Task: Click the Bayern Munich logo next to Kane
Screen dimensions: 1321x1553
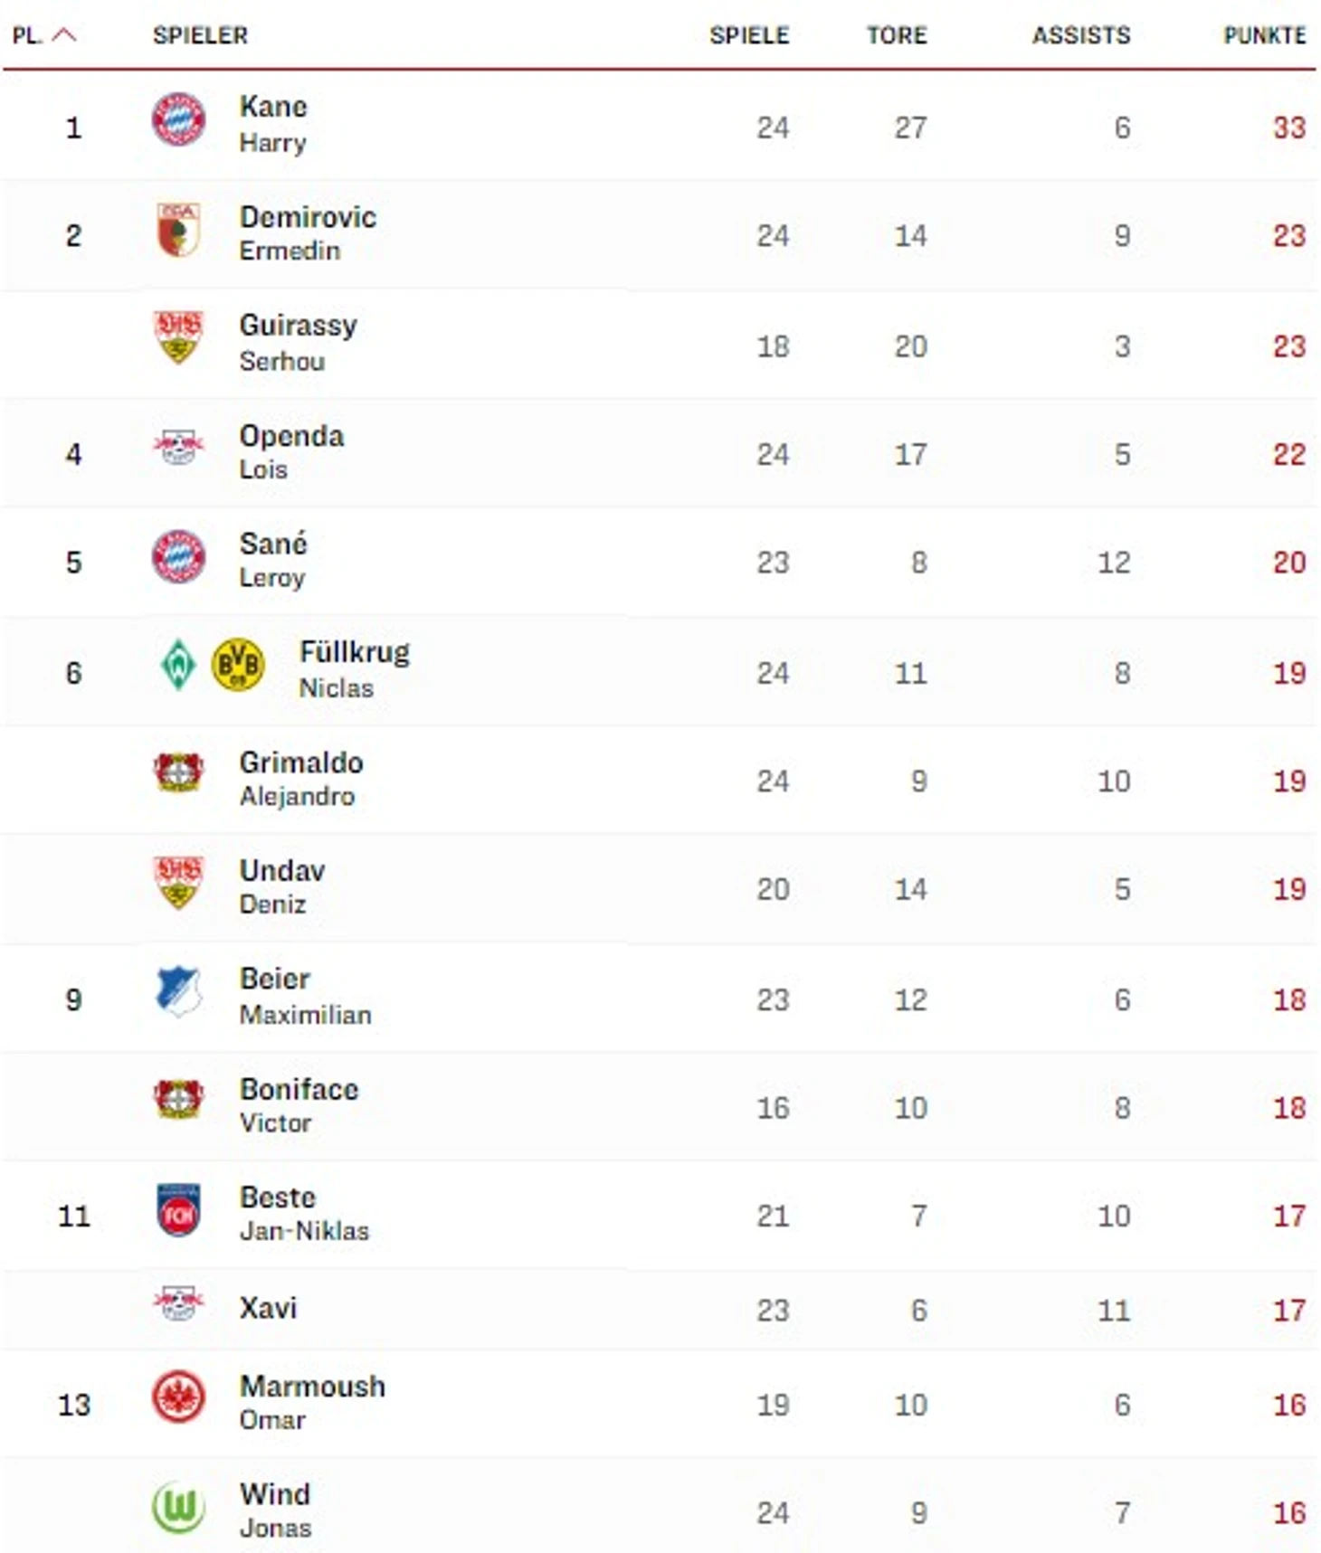Action: coord(178,119)
